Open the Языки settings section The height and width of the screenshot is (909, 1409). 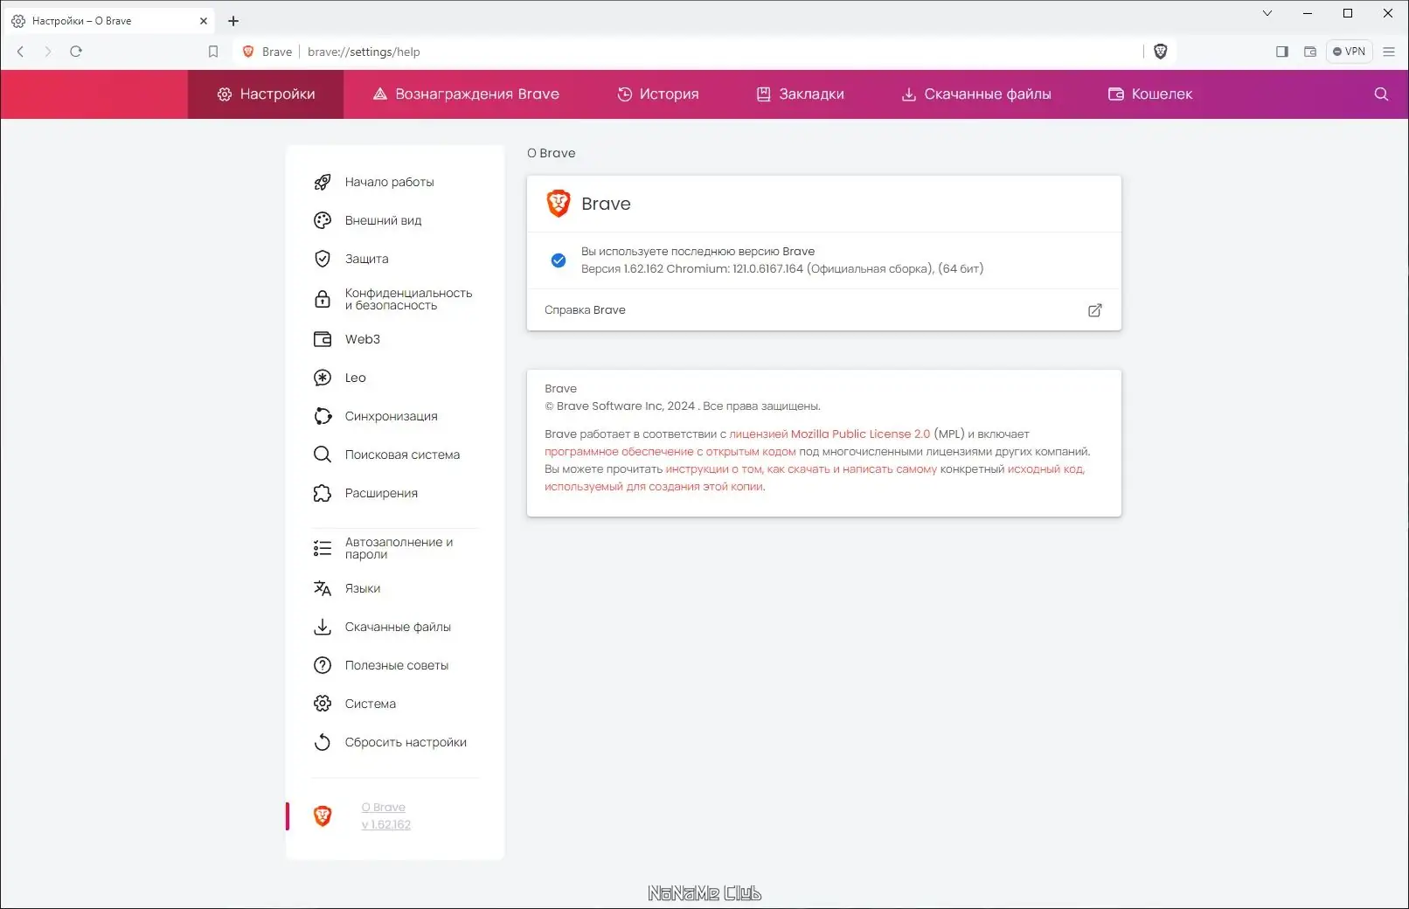(363, 588)
